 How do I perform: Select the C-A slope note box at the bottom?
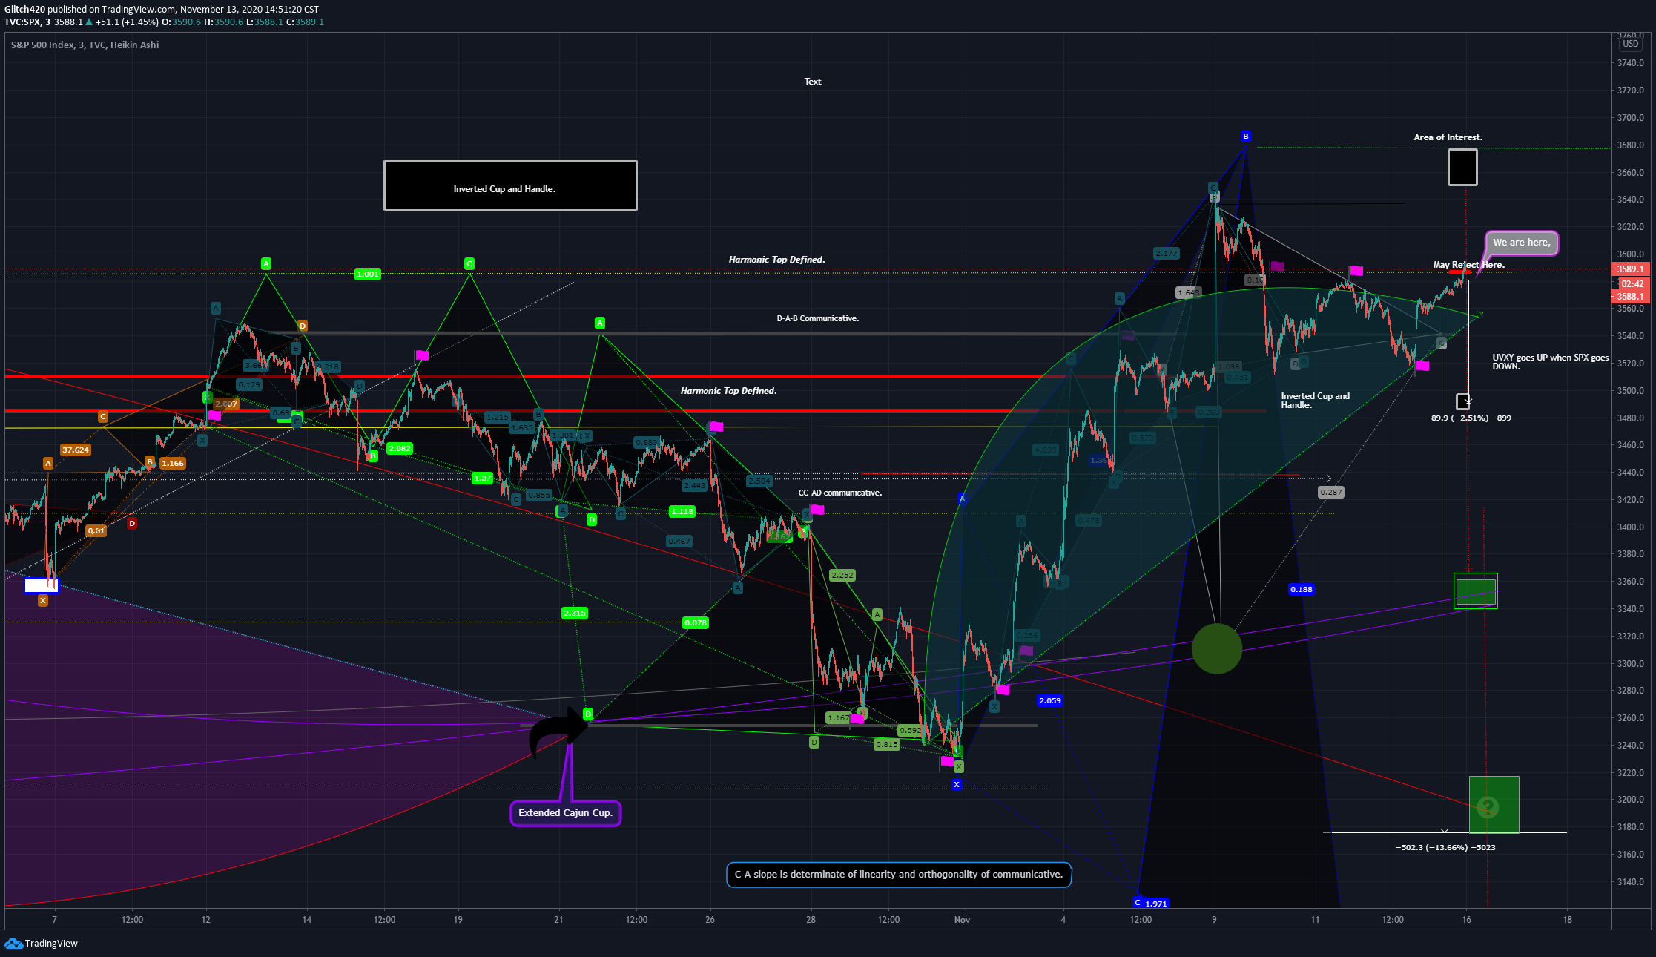899,875
